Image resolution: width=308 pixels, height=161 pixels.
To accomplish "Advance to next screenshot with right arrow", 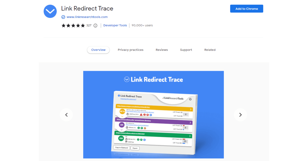I will tap(240, 115).
